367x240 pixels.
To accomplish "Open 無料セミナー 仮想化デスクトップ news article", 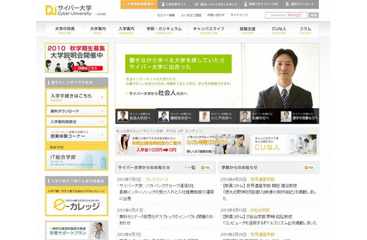I will [166, 220].
